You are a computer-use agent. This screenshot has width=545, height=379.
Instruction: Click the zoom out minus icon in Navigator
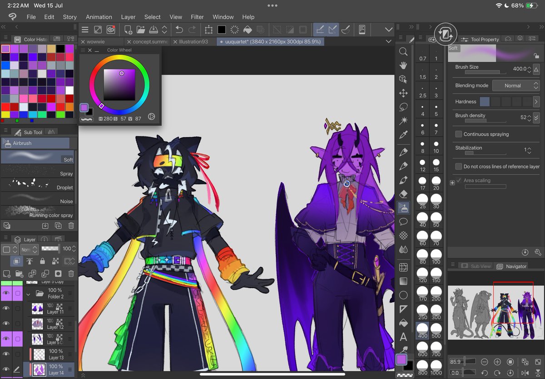click(x=485, y=362)
